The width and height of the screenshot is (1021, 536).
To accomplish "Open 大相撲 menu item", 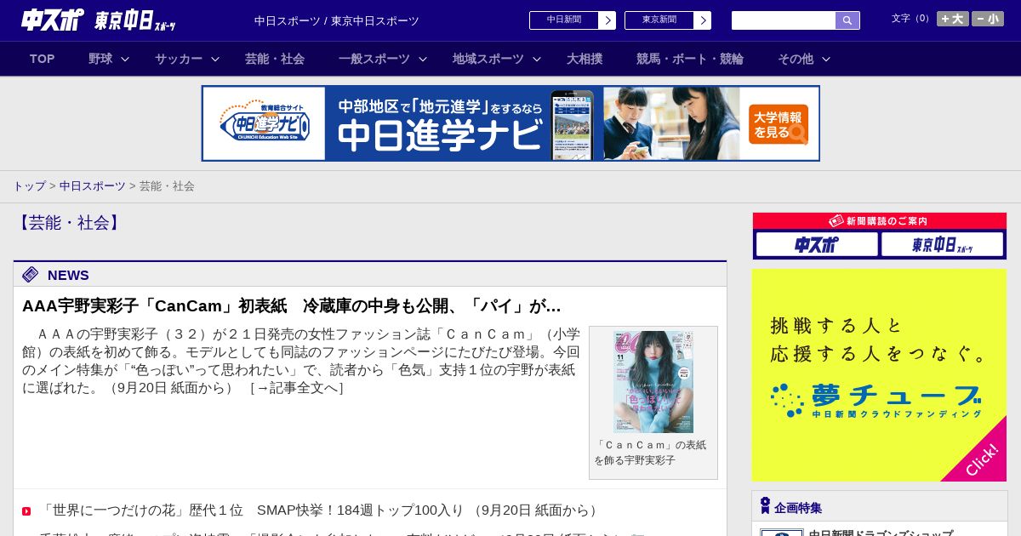I will pyautogui.click(x=585, y=59).
